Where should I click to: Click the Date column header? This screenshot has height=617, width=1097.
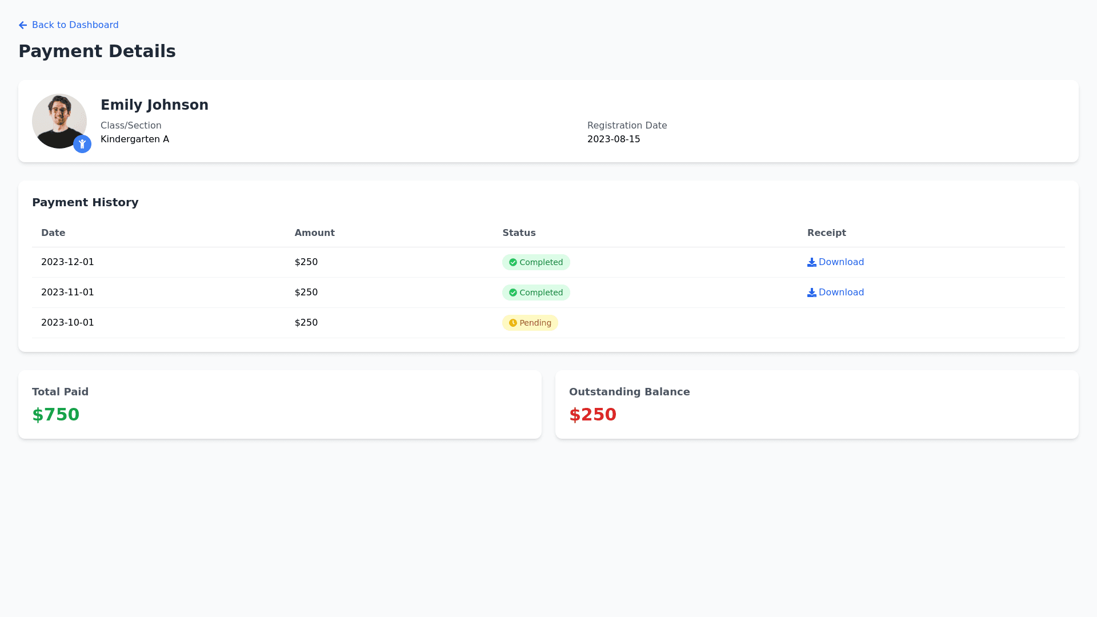(53, 233)
